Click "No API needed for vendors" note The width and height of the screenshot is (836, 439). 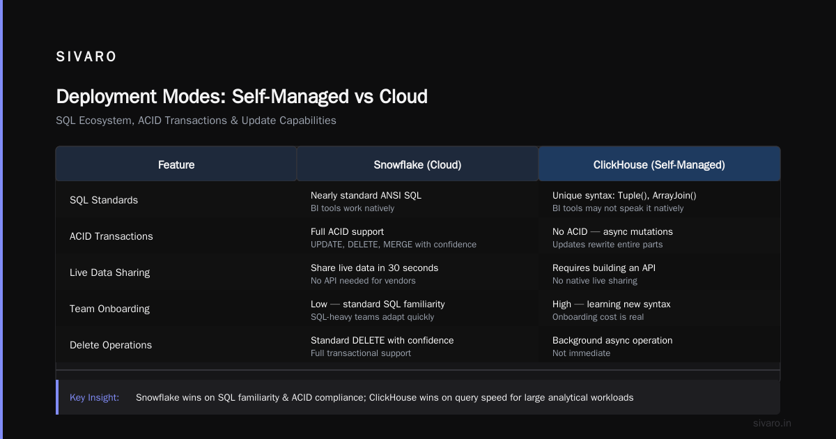[363, 280]
